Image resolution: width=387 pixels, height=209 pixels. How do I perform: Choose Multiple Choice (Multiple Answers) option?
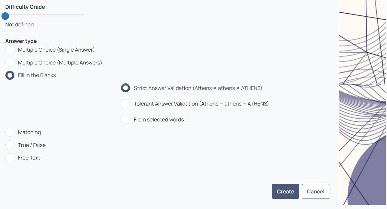10,63
